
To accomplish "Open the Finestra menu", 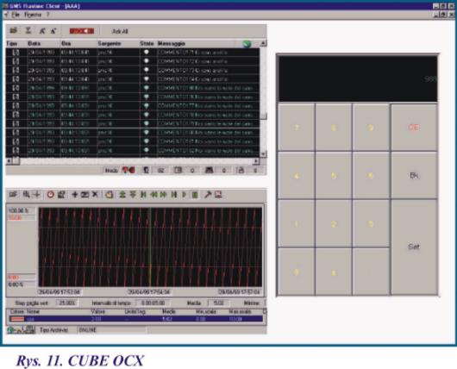I will [x=33, y=15].
